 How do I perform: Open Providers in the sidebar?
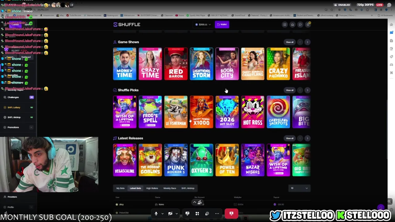(12, 197)
